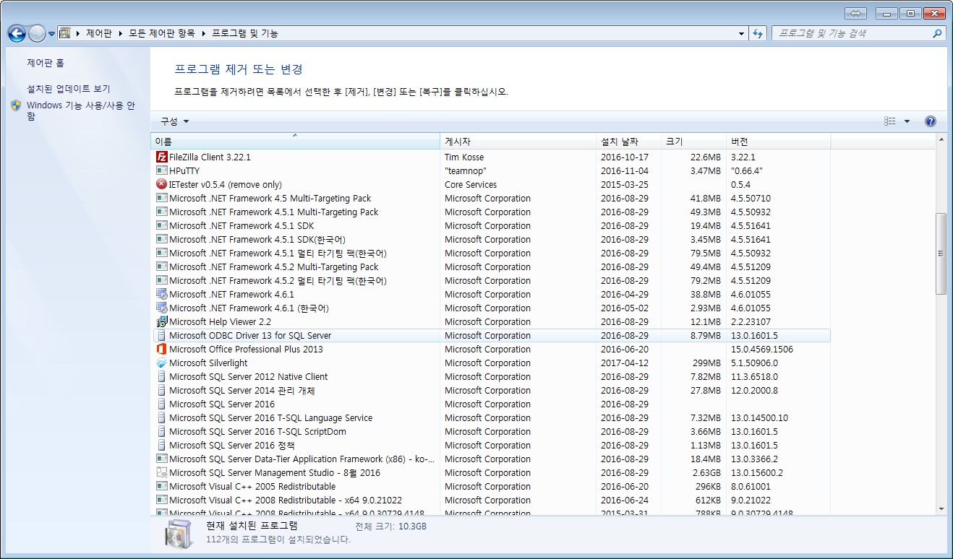Click the vertical scrollbar thumb
Viewport: 953px width, 559px height.
[x=941, y=253]
